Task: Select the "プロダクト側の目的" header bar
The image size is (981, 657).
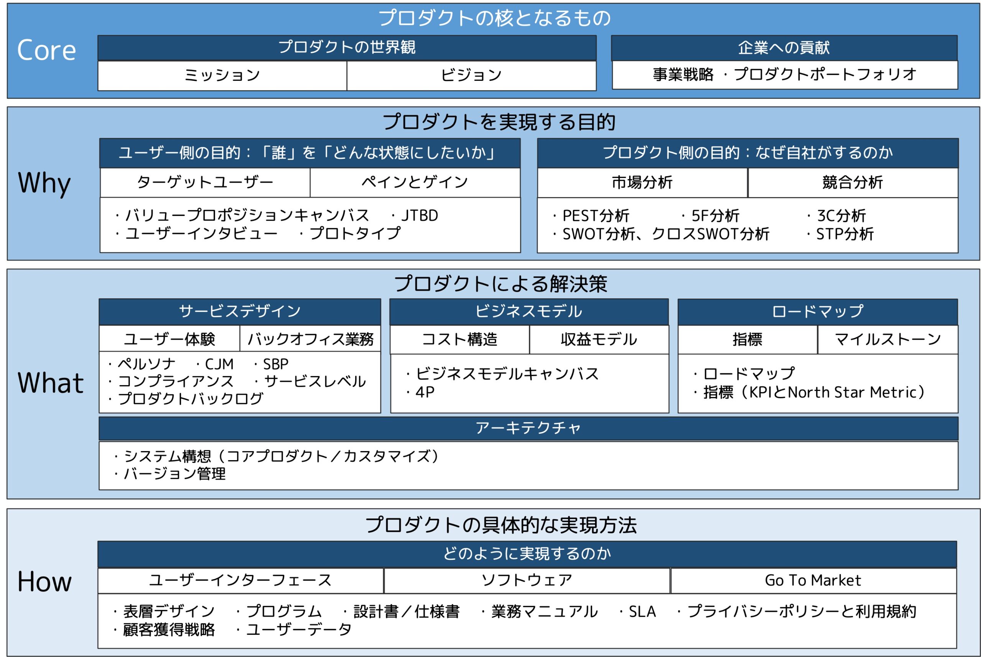Action: point(748,153)
